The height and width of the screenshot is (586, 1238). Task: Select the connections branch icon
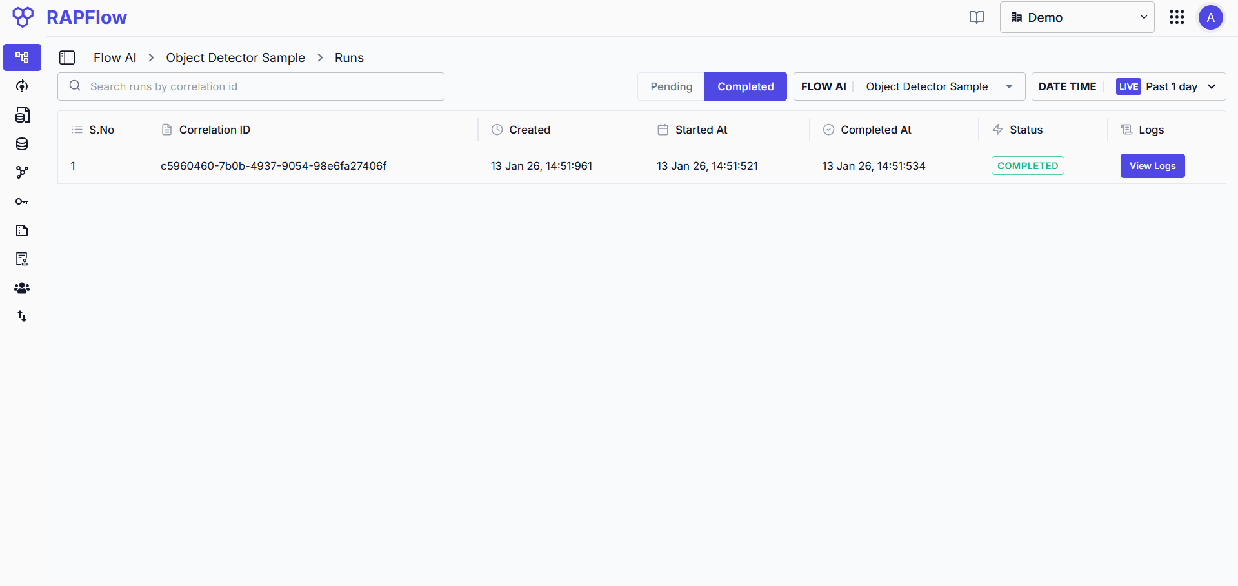21,172
